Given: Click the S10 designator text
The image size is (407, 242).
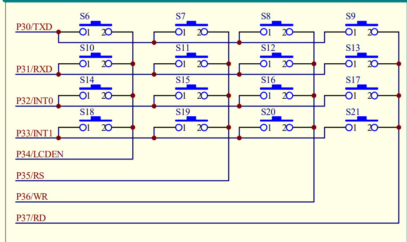Looking at the screenshot, I should pyautogui.click(x=87, y=48).
